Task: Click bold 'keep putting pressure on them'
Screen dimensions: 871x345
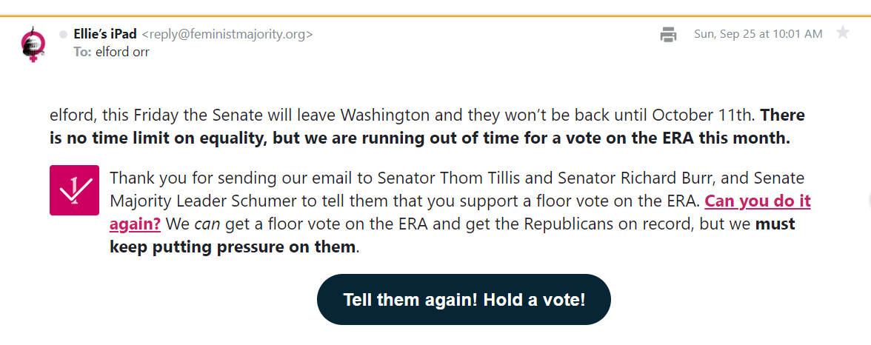Action: (x=233, y=247)
